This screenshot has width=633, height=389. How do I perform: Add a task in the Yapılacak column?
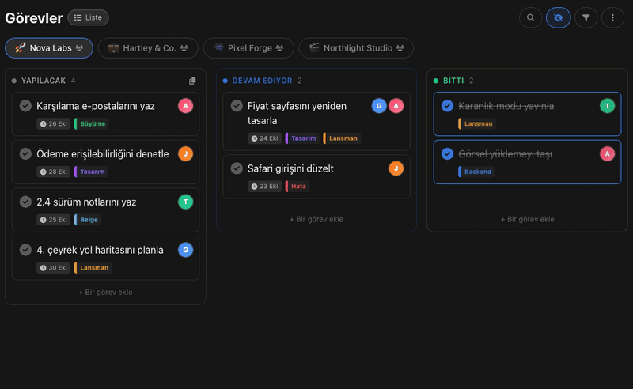105,293
